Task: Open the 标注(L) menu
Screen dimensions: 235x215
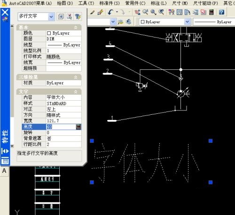Action: (158, 3)
